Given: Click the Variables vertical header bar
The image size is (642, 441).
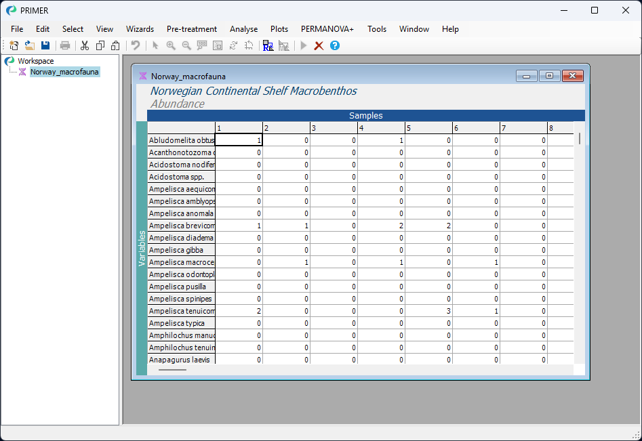Looking at the screenshot, I should 142,248.
